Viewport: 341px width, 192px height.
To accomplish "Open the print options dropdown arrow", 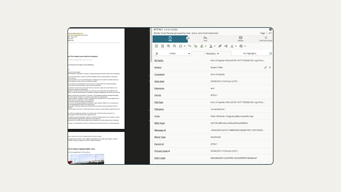I will [245, 46].
